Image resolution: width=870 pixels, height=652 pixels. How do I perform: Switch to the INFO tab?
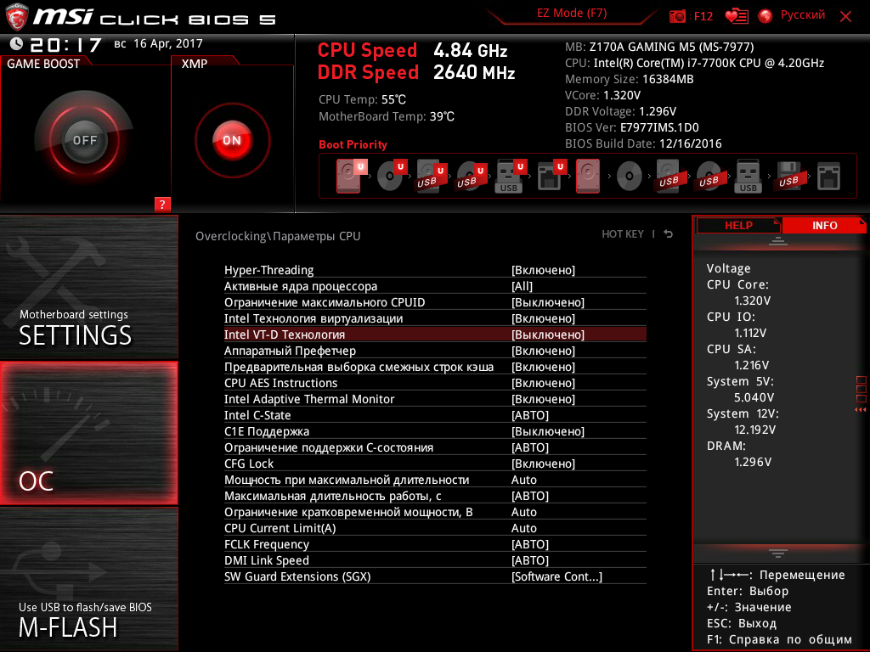tap(824, 225)
